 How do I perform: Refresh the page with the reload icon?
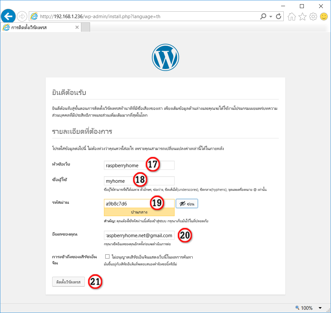click(279, 16)
